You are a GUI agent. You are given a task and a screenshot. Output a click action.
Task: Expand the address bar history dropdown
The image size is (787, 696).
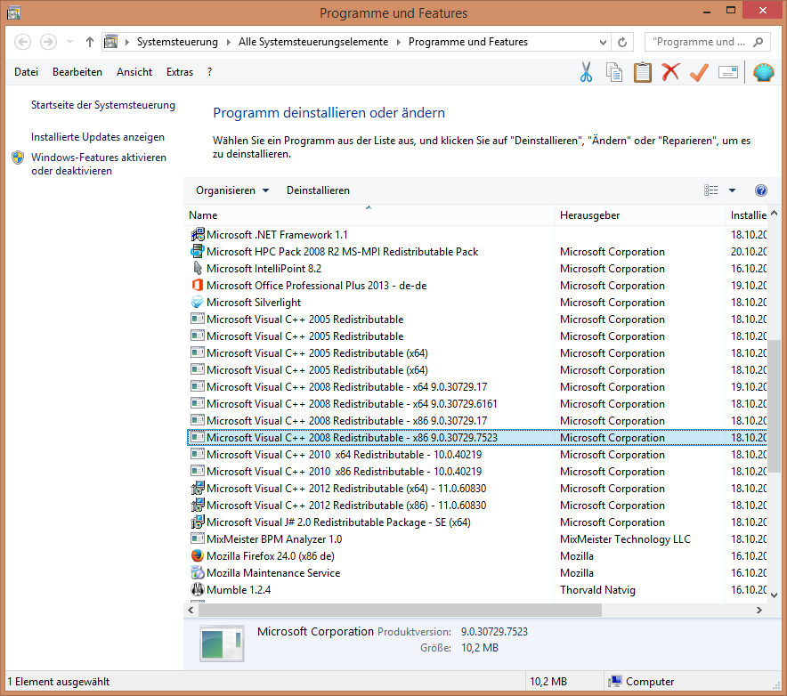[x=603, y=42]
